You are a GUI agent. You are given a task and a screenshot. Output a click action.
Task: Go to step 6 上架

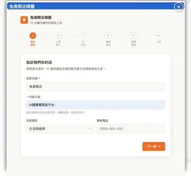point(159,36)
